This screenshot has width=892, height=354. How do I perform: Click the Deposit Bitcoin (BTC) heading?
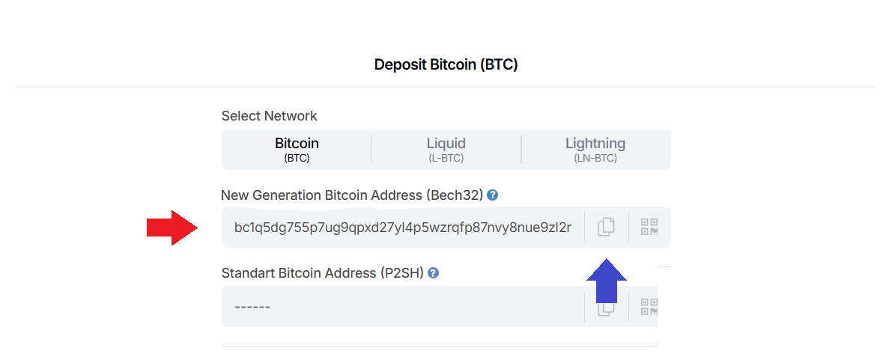(x=446, y=65)
